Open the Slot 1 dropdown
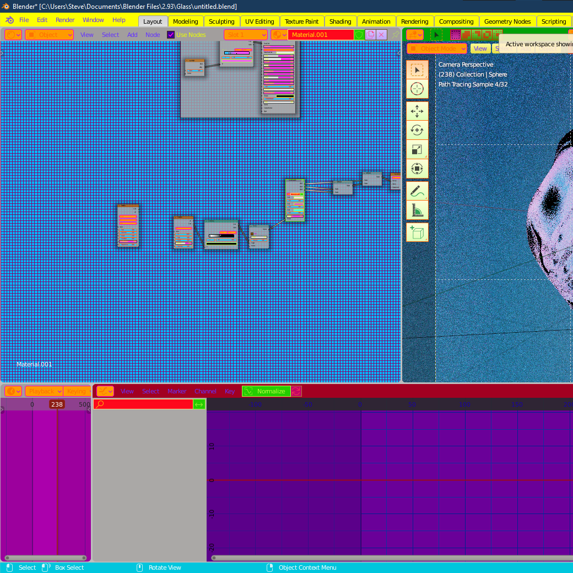The width and height of the screenshot is (573, 573). click(x=246, y=35)
